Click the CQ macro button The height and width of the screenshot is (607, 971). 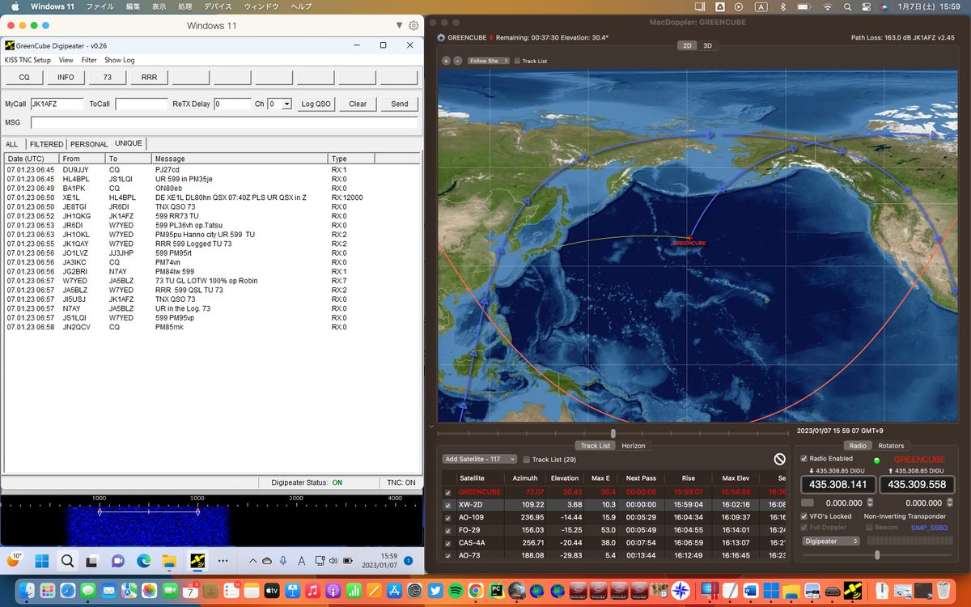click(x=24, y=78)
